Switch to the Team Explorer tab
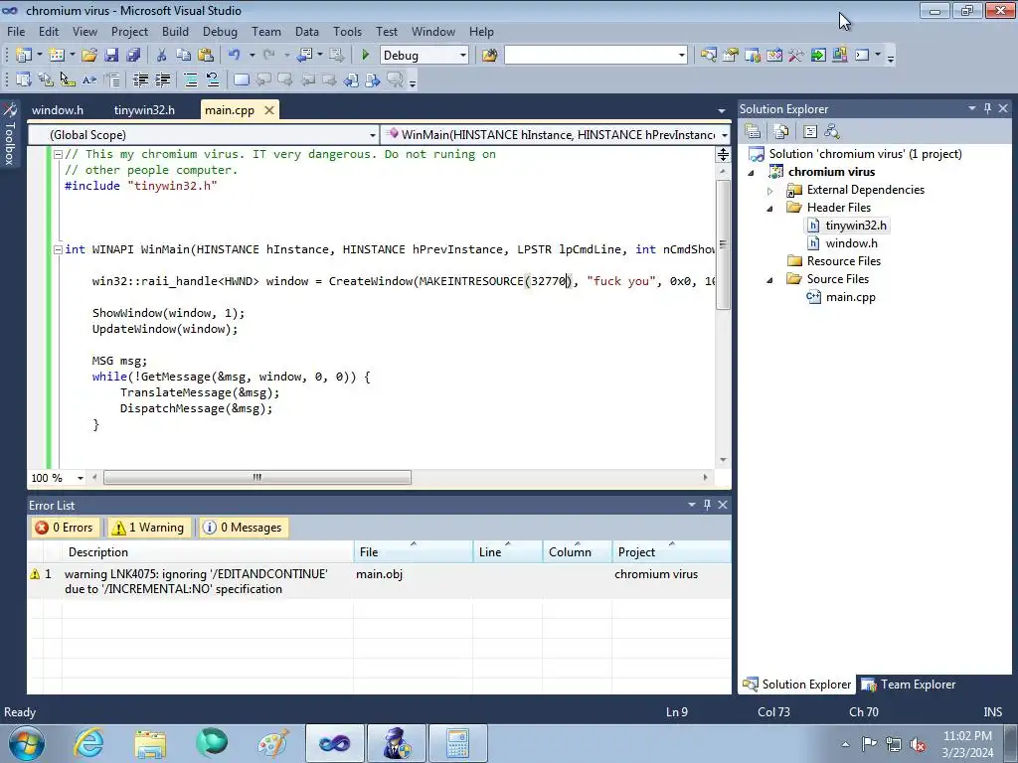This screenshot has width=1018, height=763. [909, 685]
